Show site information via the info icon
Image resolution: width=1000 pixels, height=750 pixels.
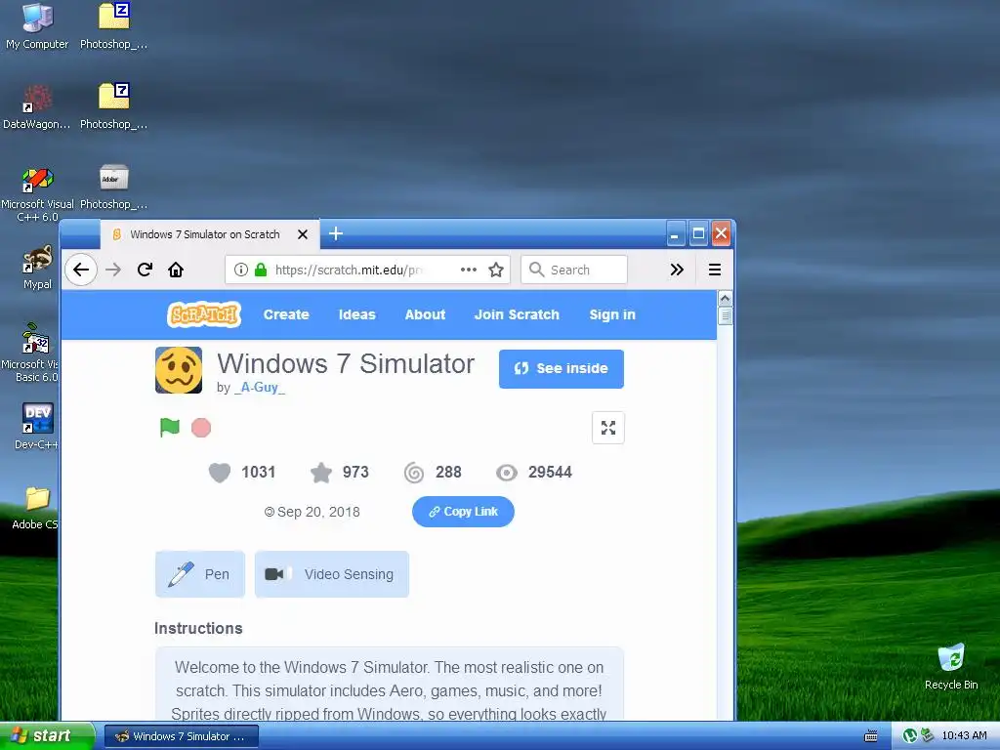tap(240, 270)
